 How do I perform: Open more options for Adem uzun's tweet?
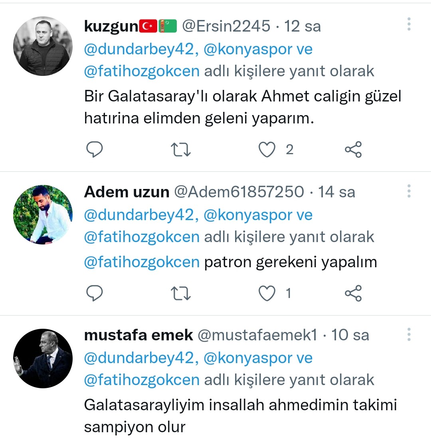point(409,191)
